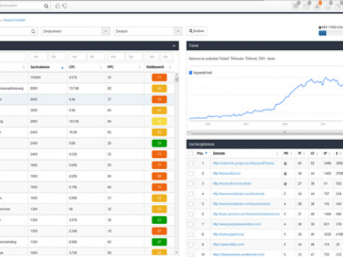
Task: Tick the checkbox for search result position 4
Action: click(x=191, y=194)
